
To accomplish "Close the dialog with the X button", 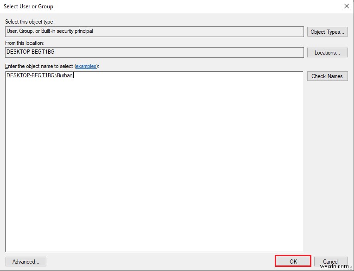I will click(x=347, y=6).
